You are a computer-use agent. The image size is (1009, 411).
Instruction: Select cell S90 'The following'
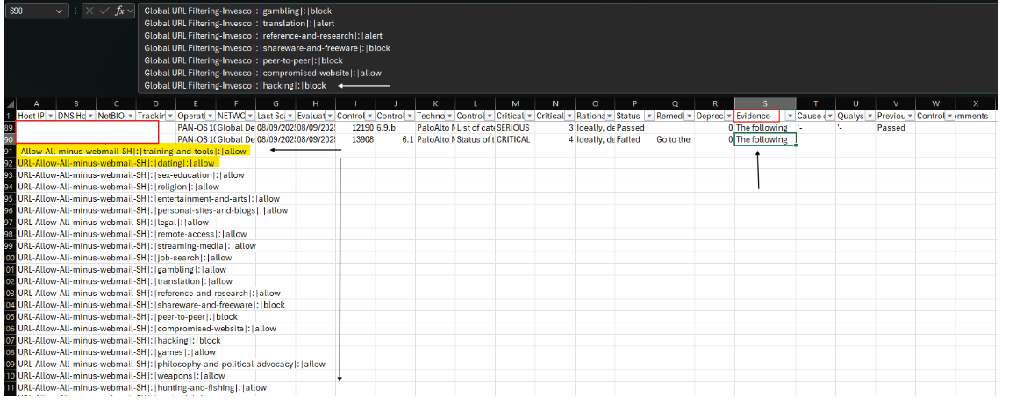tap(765, 139)
